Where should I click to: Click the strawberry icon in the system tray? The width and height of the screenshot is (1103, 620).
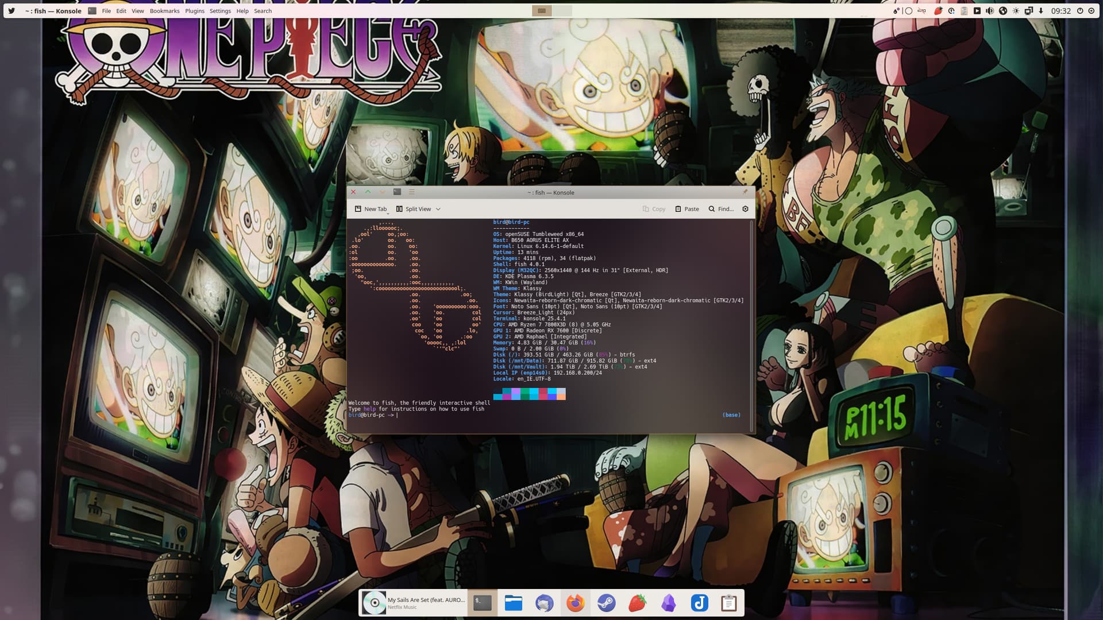click(938, 11)
